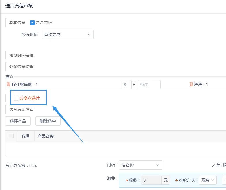Click the P count field containing 8

tap(126, 85)
